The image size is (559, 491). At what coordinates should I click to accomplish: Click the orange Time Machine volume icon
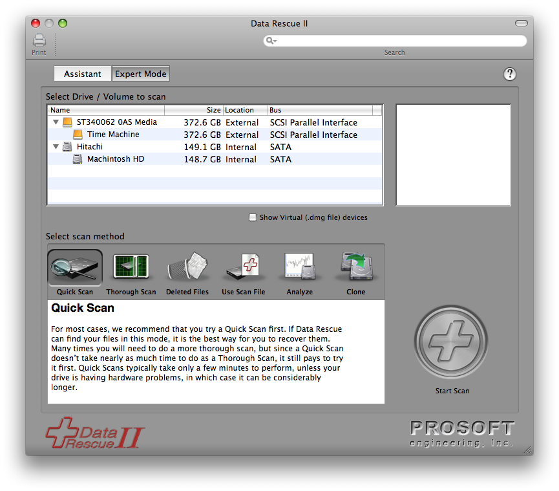pos(78,135)
